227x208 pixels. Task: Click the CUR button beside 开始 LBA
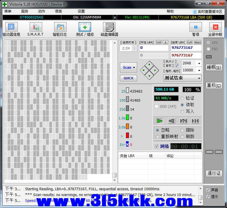(159, 42)
